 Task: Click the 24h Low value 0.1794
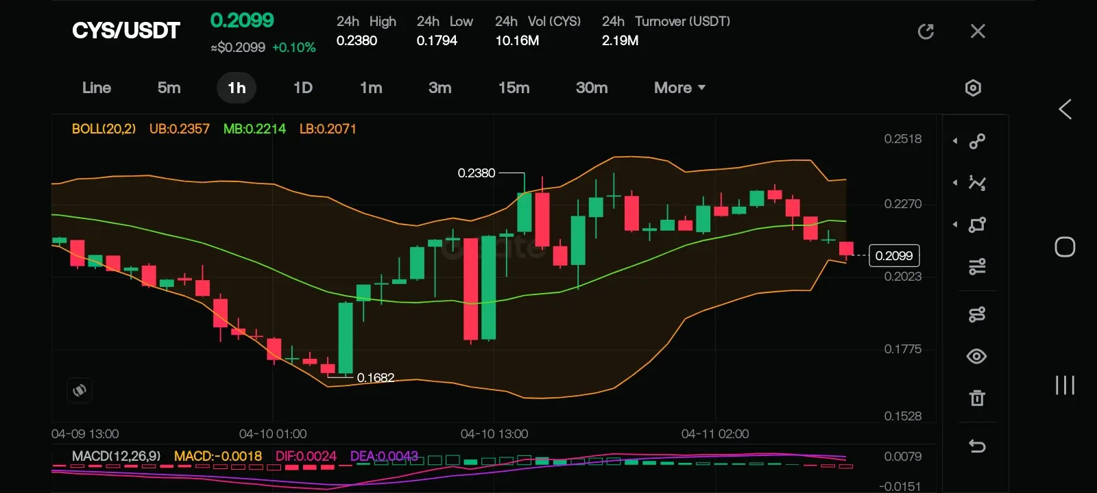coord(437,40)
